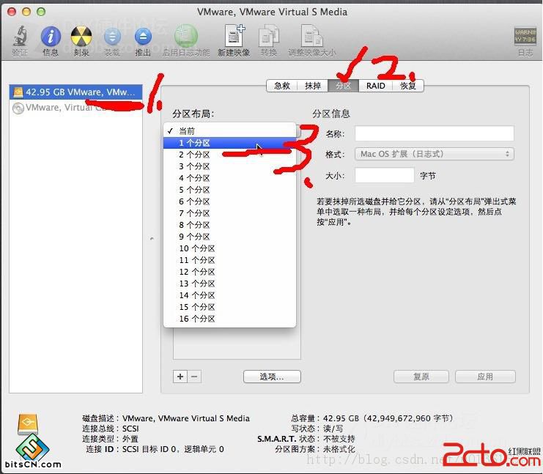Choose 11 个分区 from layout menu

[229, 260]
